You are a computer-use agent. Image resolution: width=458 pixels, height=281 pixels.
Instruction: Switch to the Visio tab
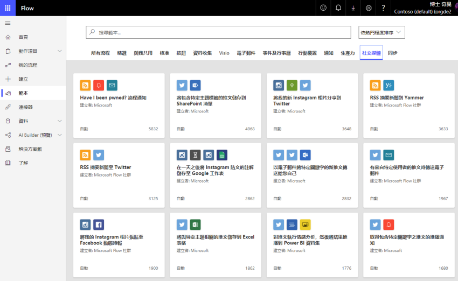pyautogui.click(x=224, y=53)
